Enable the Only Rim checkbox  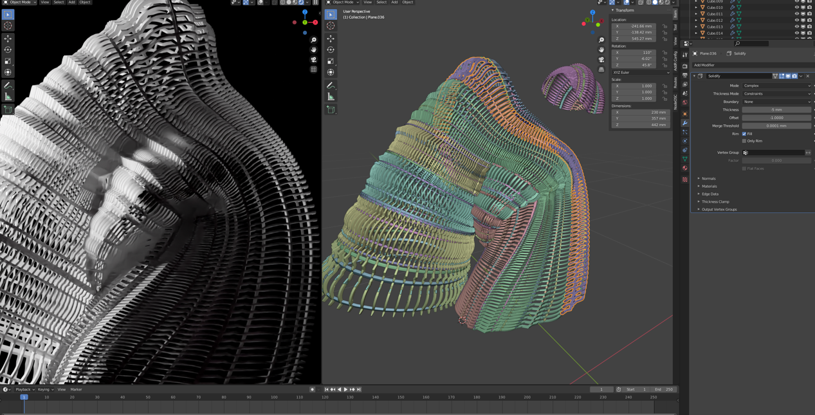tap(744, 141)
